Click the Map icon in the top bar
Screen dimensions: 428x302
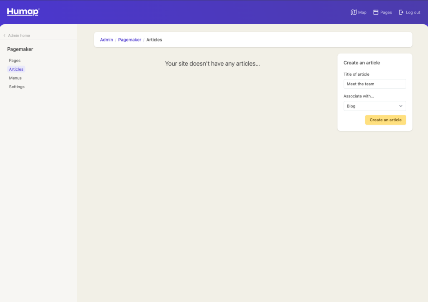point(354,13)
